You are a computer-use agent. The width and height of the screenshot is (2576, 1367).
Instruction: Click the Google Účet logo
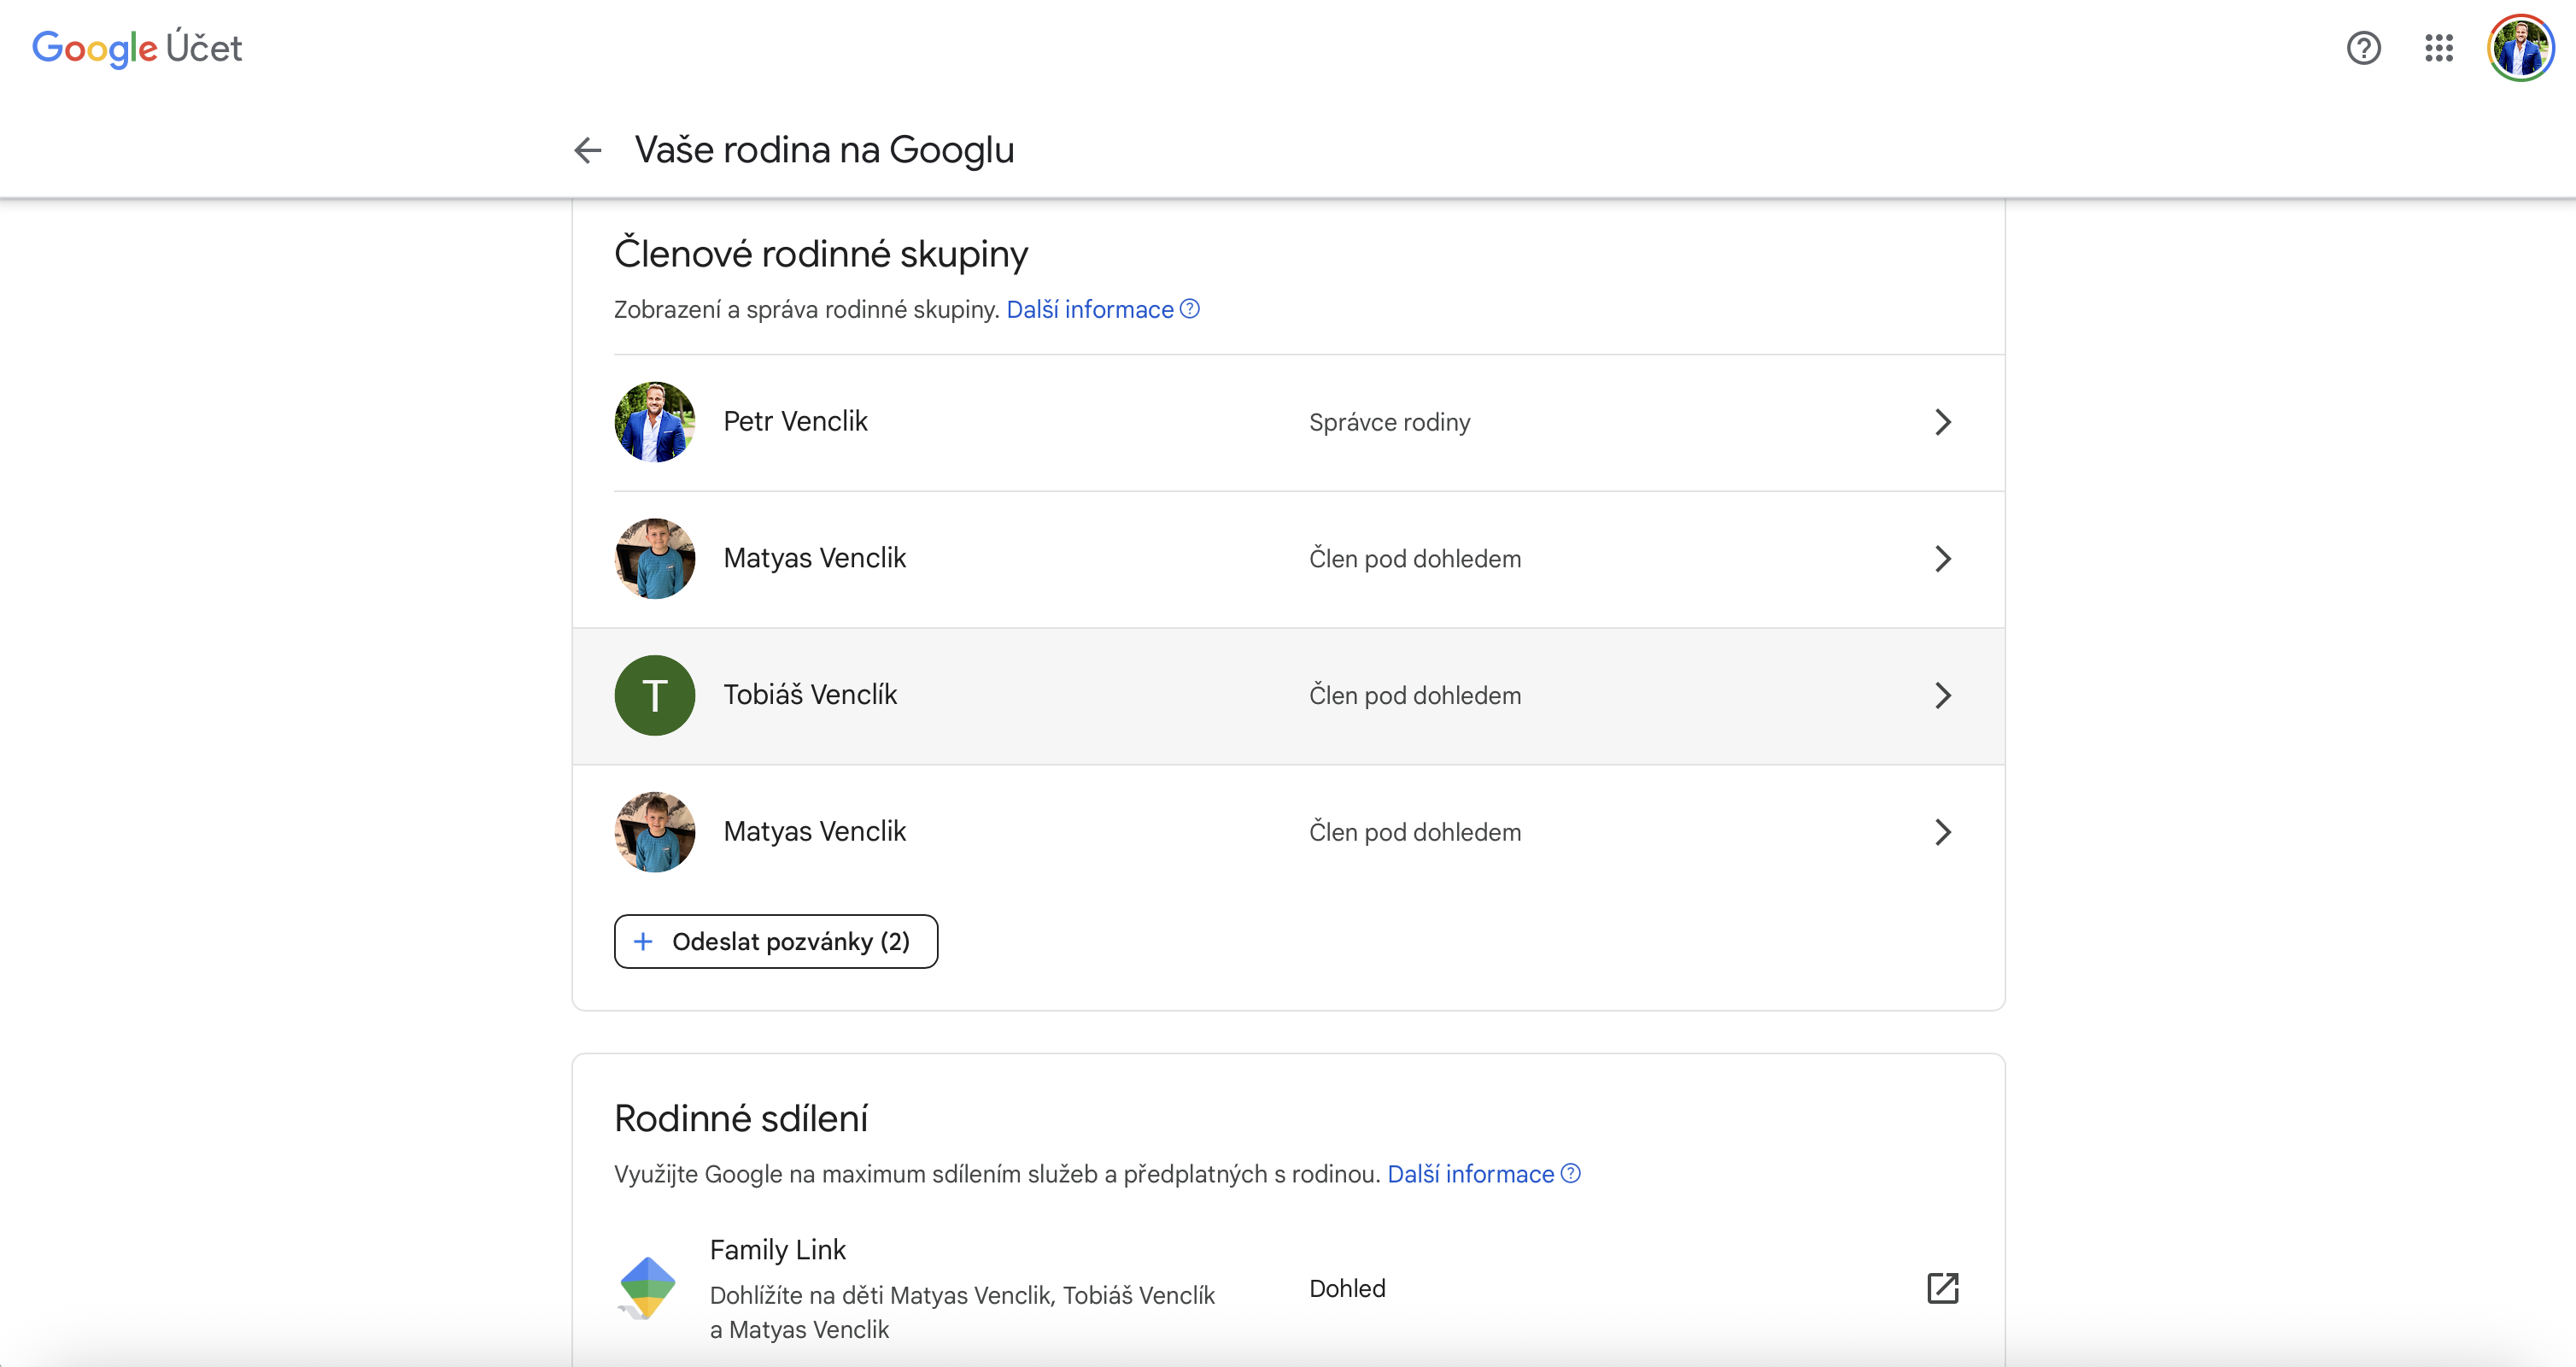(137, 48)
